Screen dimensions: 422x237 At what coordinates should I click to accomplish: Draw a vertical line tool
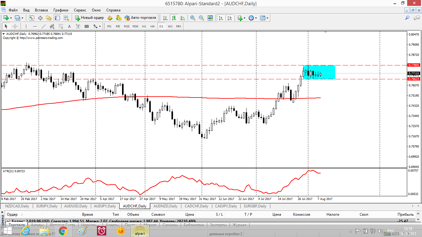tap(26, 26)
